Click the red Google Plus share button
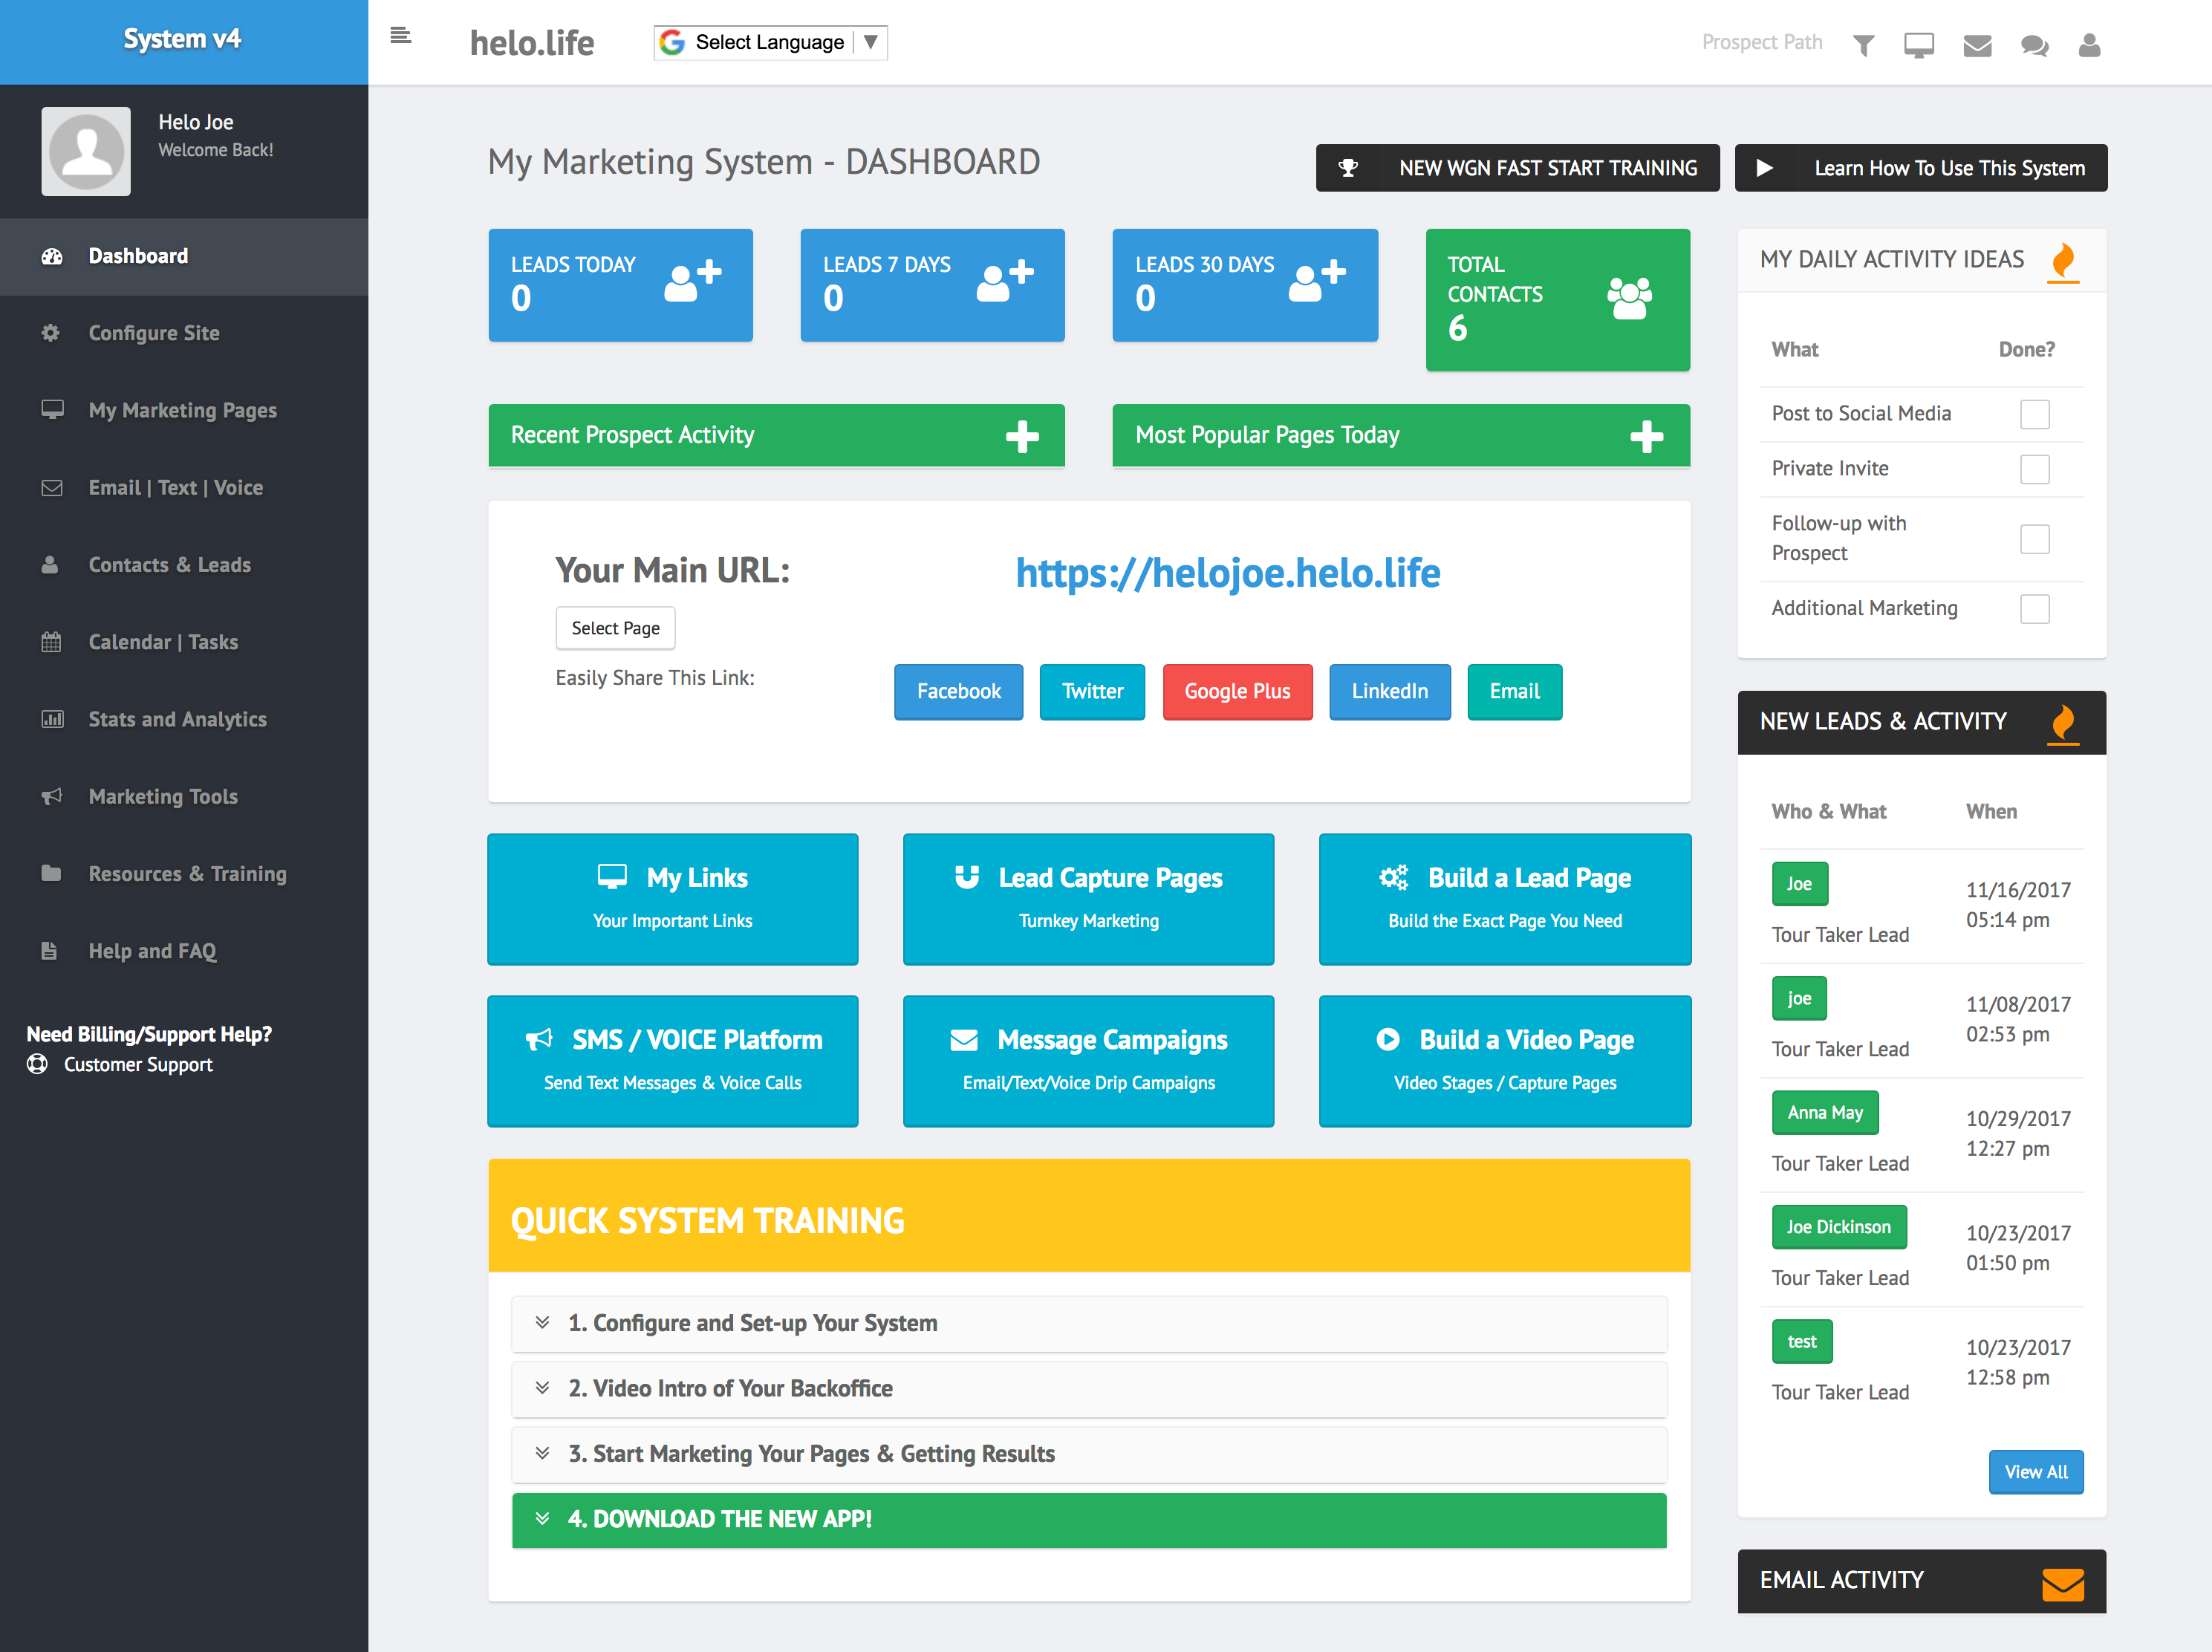Image resolution: width=2212 pixels, height=1652 pixels. click(x=1237, y=691)
